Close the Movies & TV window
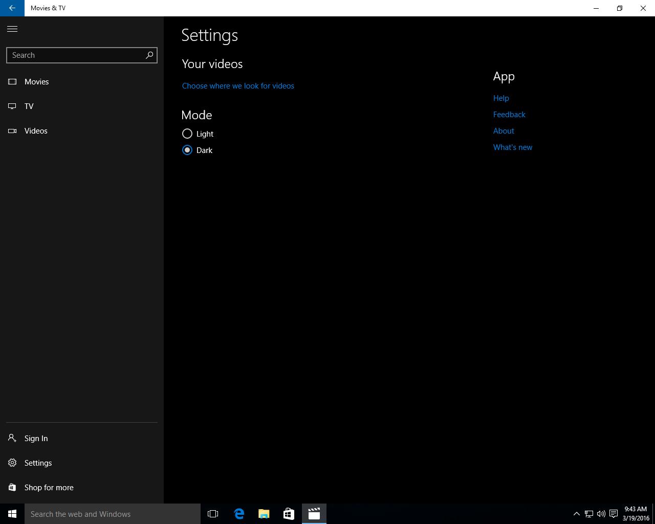Viewport: 655px width, 524px height. click(x=643, y=8)
